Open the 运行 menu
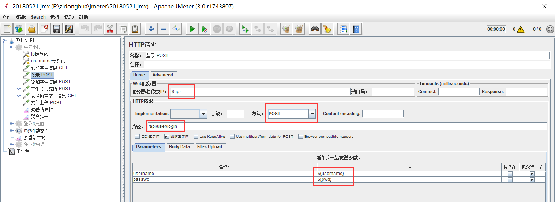This screenshot has width=555, height=202. [55, 17]
